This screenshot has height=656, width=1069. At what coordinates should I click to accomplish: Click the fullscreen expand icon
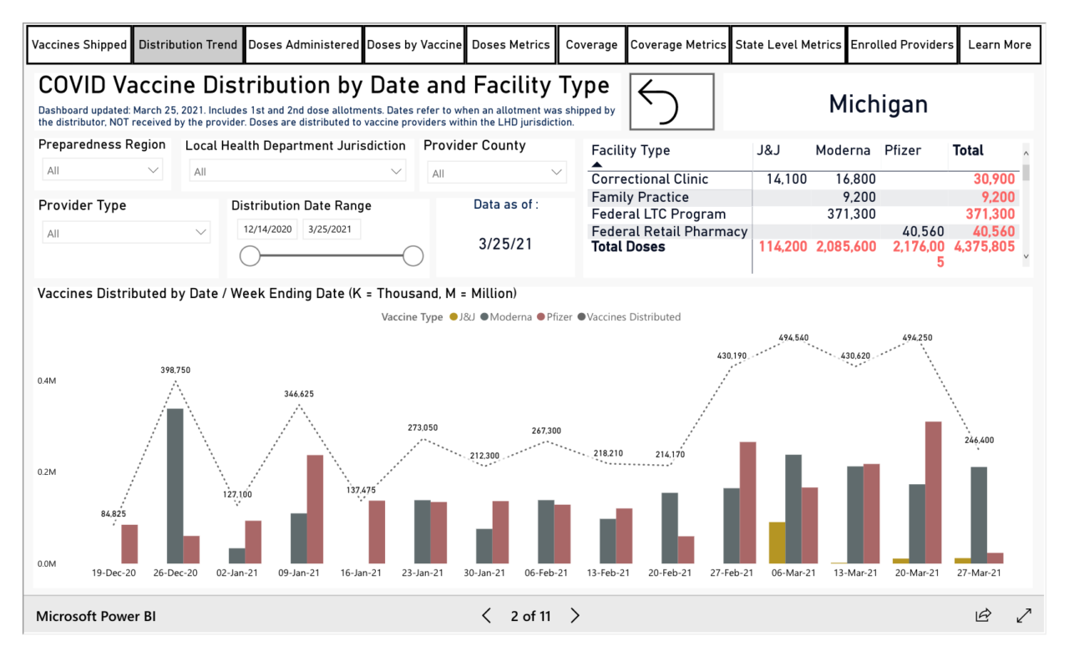1024,615
